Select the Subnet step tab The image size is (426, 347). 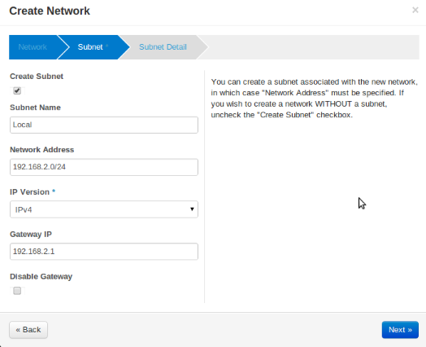point(91,47)
